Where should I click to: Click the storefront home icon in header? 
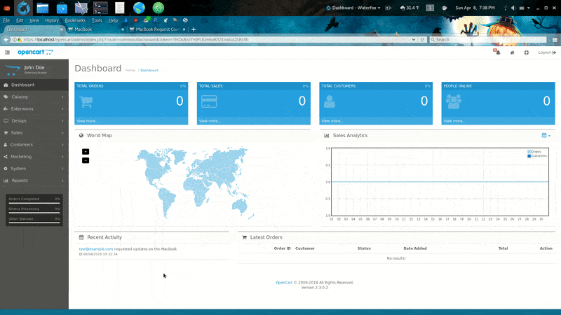point(512,52)
